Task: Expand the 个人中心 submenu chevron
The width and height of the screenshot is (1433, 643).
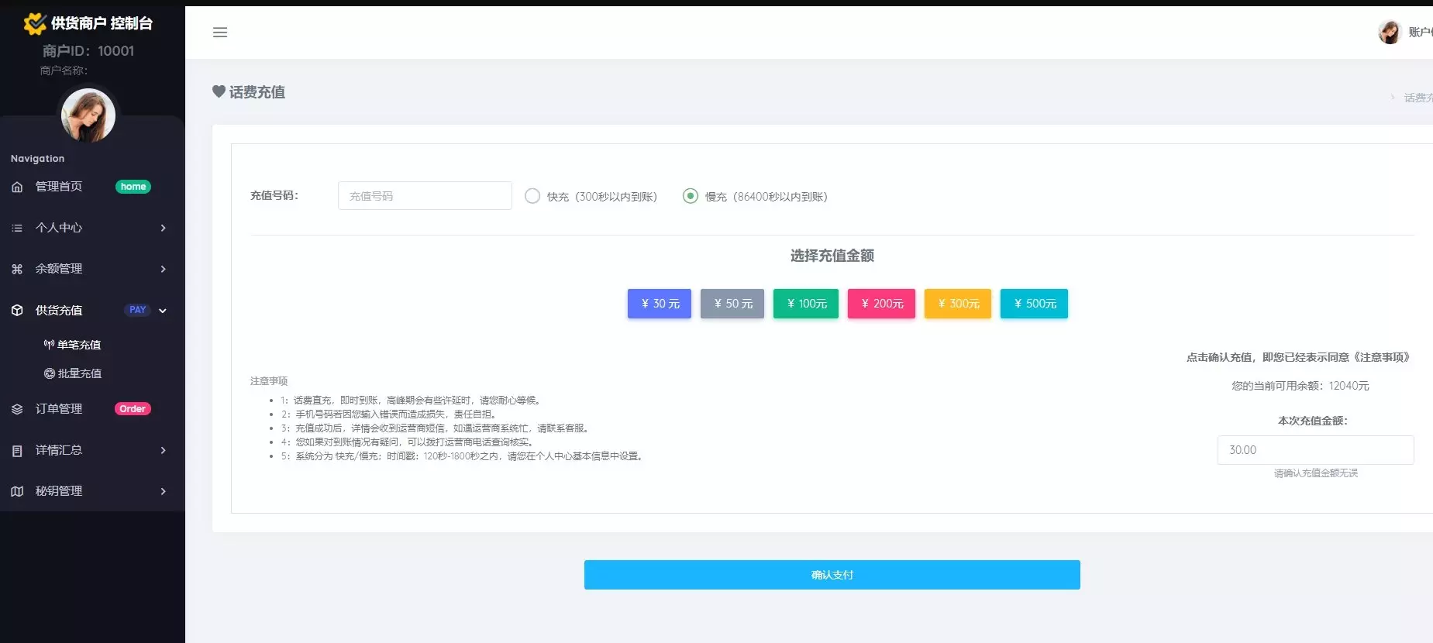Action: coord(163,228)
